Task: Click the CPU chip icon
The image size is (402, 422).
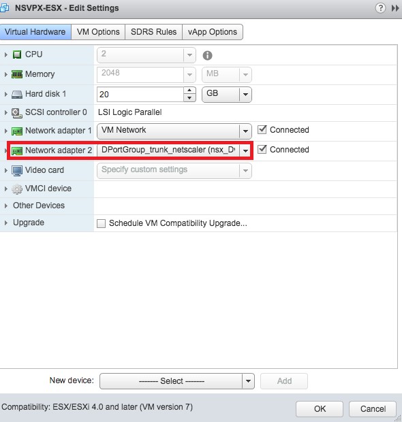Action: tap(17, 54)
